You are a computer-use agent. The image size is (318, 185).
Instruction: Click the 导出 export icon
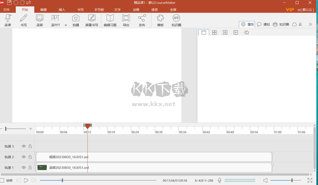pyautogui.click(x=126, y=18)
